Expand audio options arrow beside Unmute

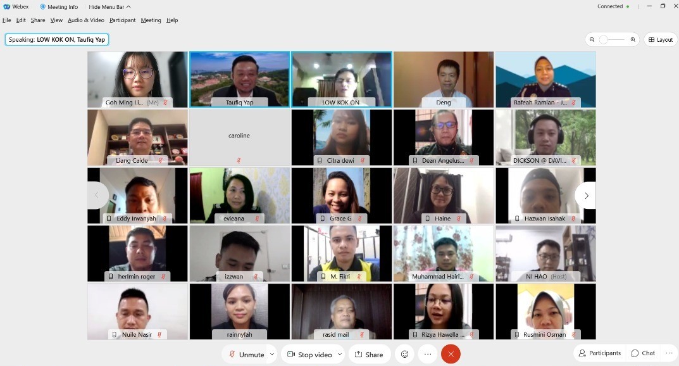click(x=272, y=355)
